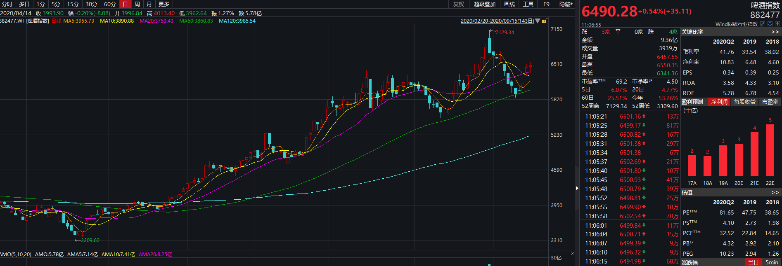Select the 周 weekly period tab
This screenshot has height=266, width=782.
[137, 4]
